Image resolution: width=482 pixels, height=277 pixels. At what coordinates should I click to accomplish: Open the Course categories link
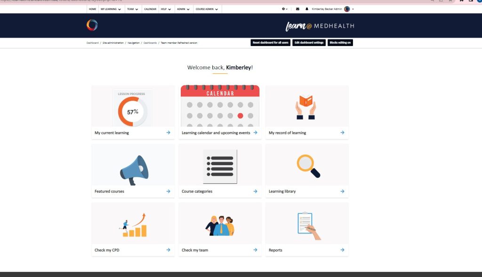pyautogui.click(x=197, y=191)
